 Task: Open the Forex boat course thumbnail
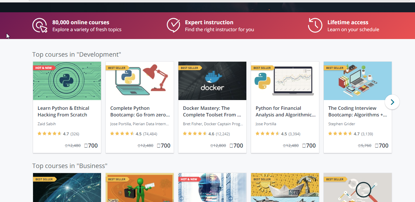coord(285,188)
